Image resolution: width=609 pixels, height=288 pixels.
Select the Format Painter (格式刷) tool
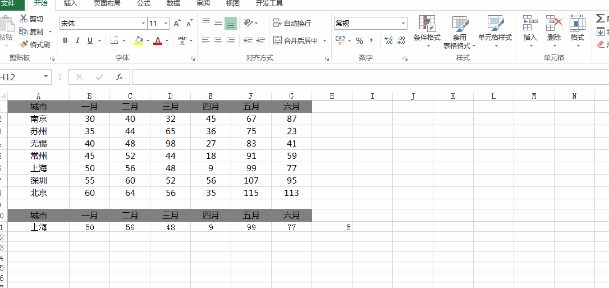pos(35,44)
